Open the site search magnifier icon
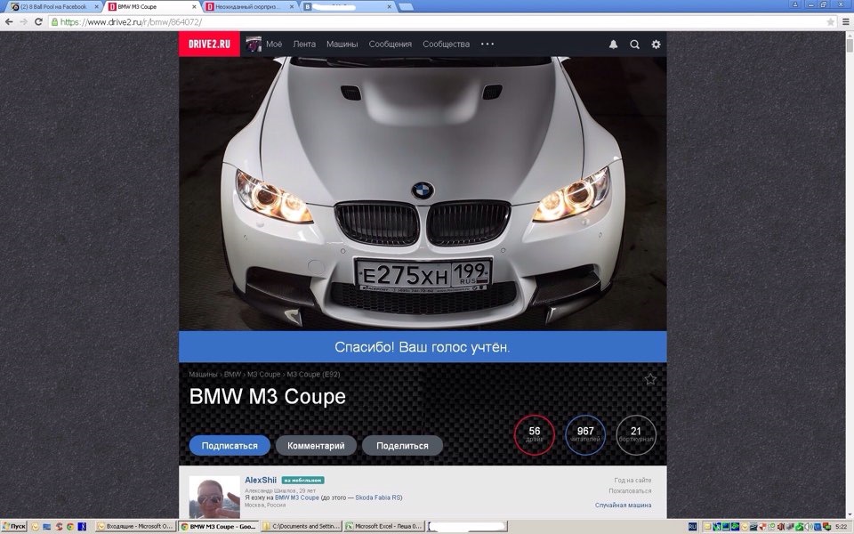The height and width of the screenshot is (534, 854). pyautogui.click(x=634, y=44)
